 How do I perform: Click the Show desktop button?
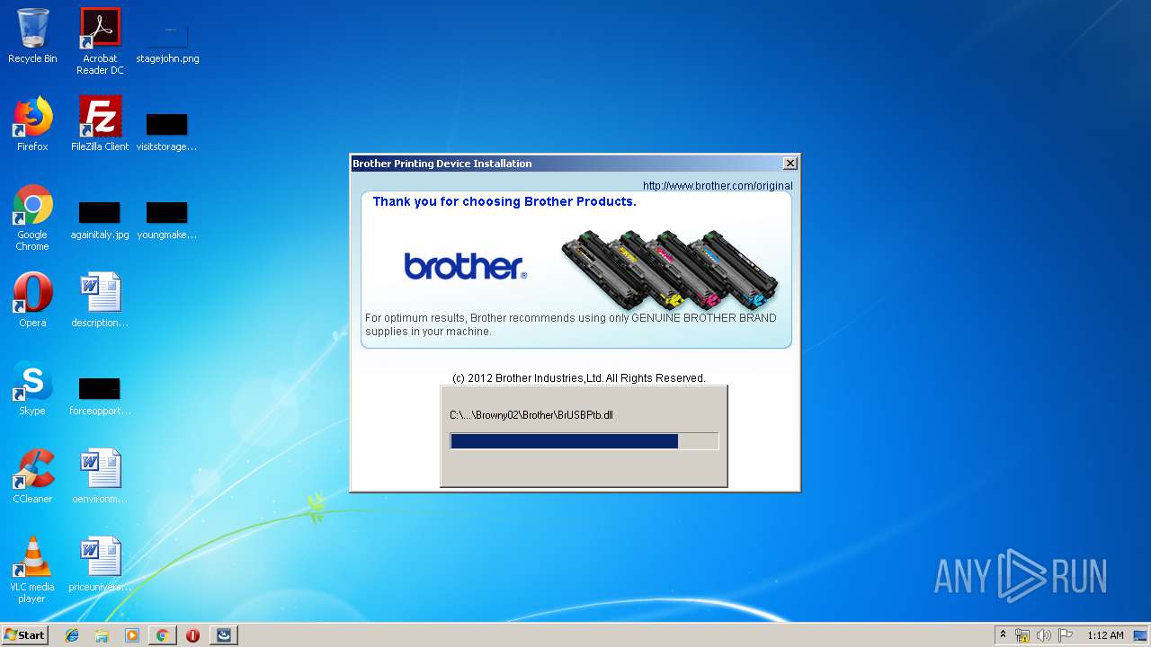pyautogui.click(x=1140, y=635)
